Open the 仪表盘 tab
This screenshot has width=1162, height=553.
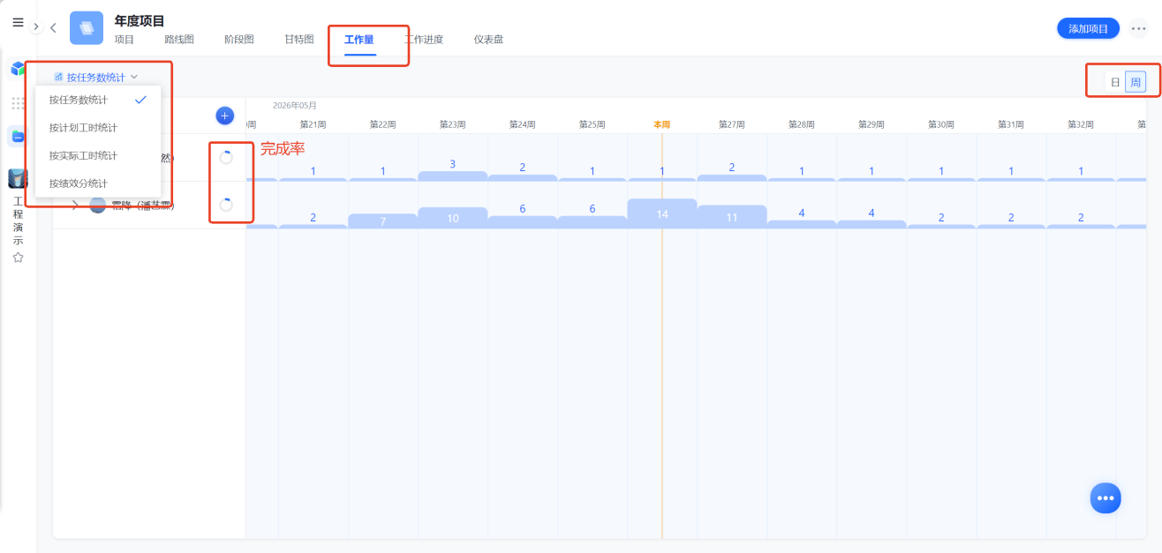coord(488,40)
